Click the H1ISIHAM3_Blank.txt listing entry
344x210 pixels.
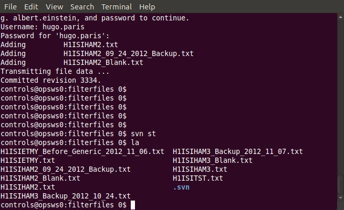[x=213, y=160]
